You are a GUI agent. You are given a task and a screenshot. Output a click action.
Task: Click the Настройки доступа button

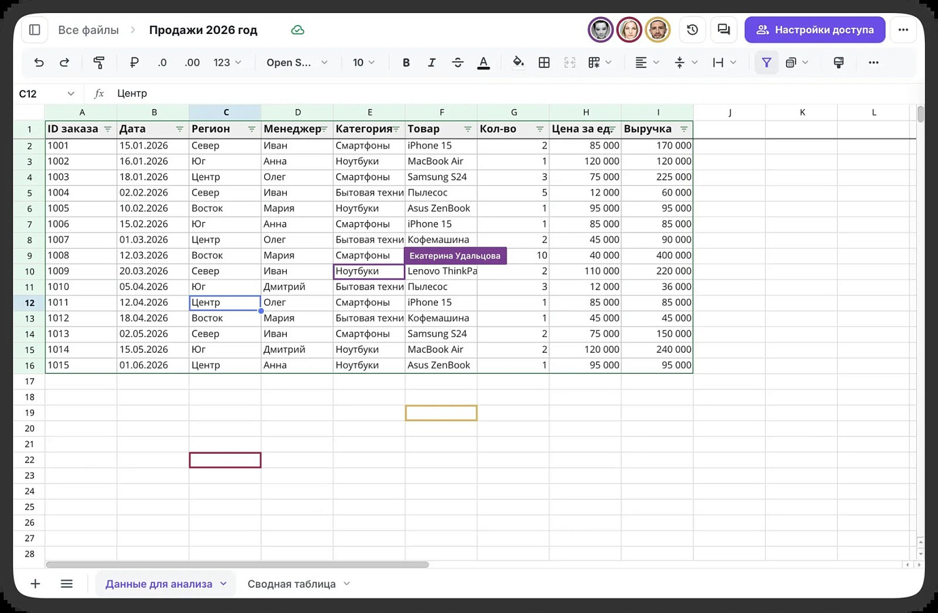tap(815, 30)
